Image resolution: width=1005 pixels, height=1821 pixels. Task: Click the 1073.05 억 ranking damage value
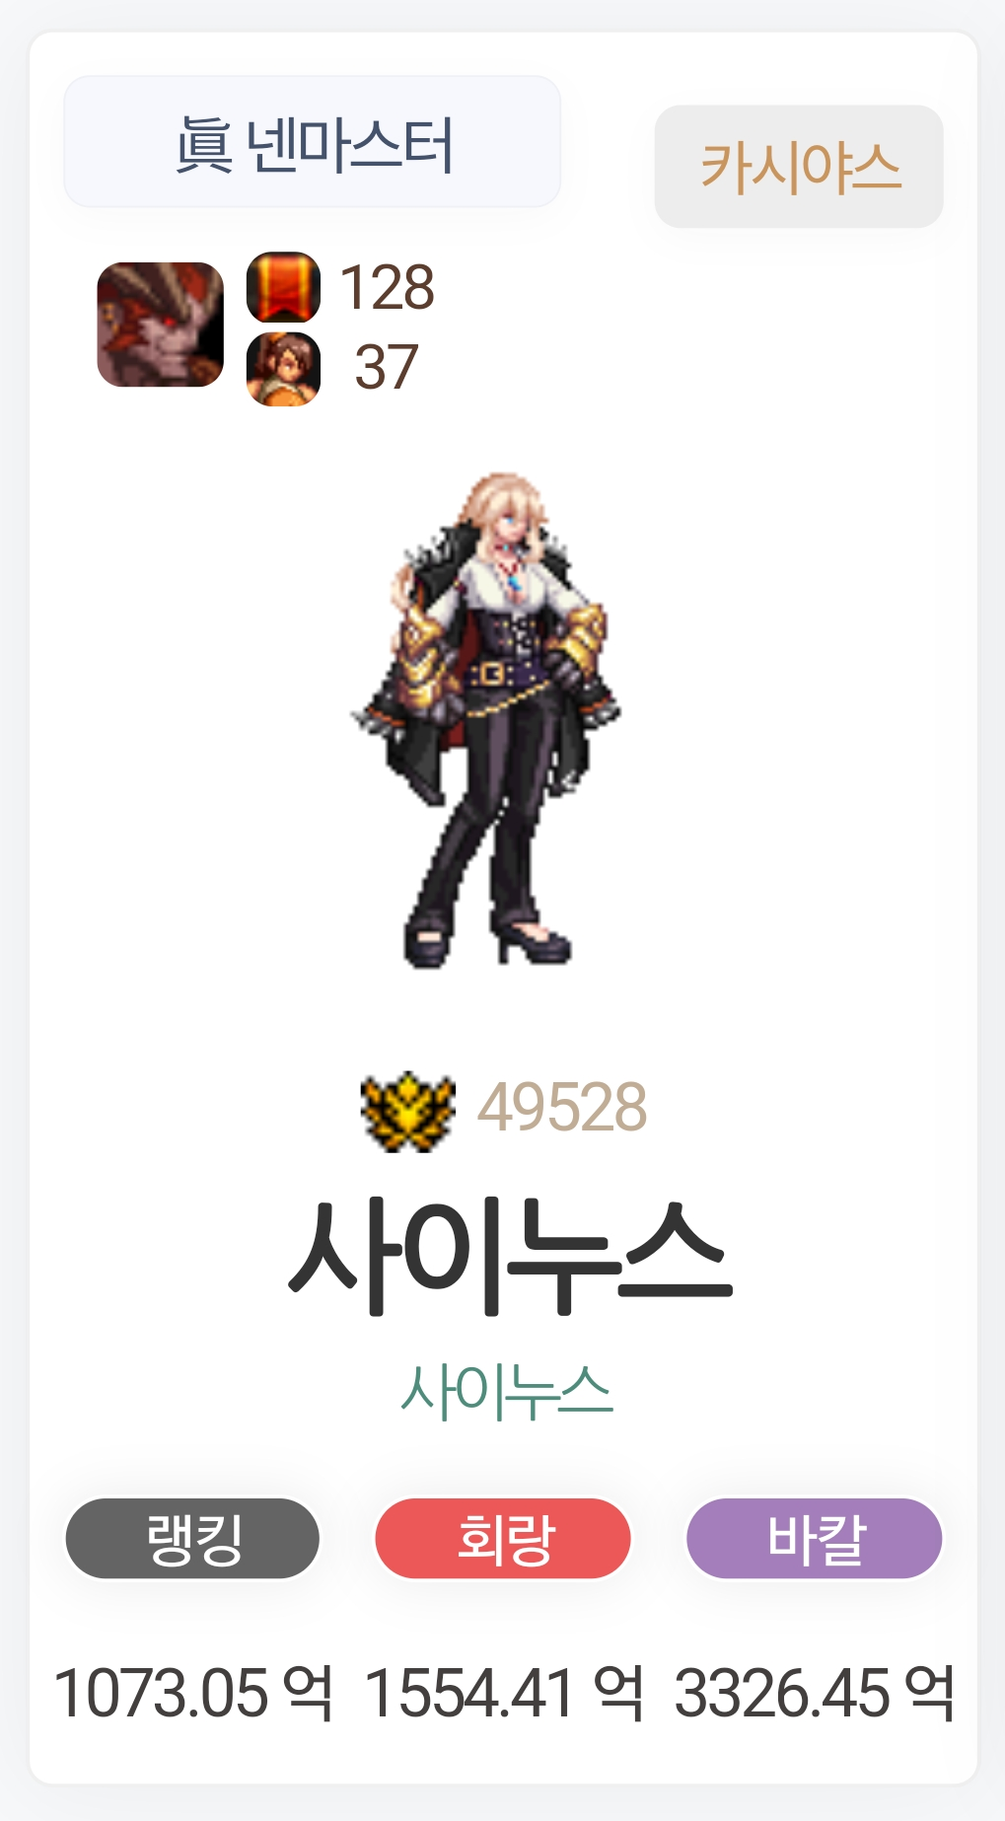click(193, 1693)
